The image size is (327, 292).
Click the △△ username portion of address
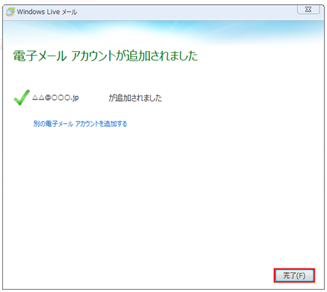(x=38, y=97)
